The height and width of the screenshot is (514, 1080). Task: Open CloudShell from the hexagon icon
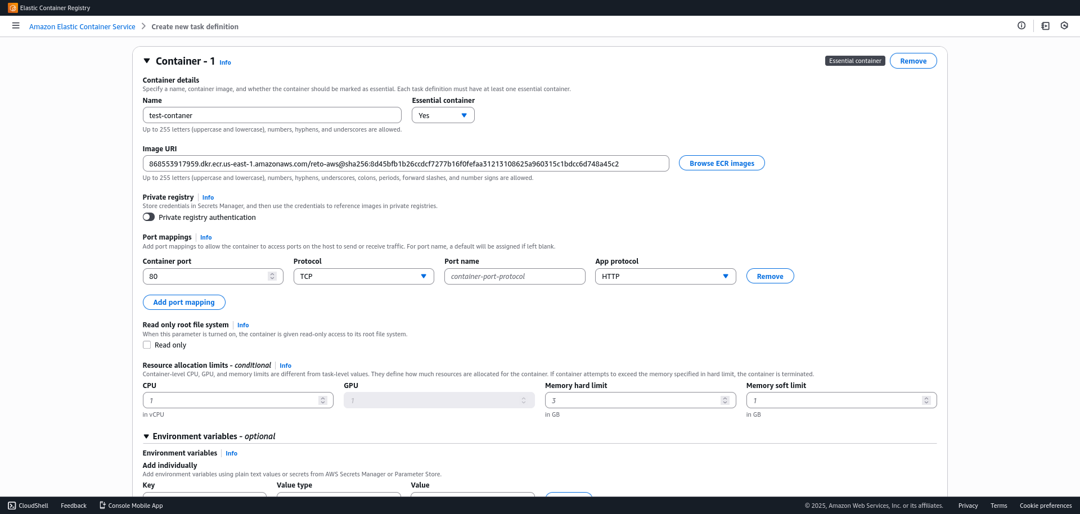coord(1064,25)
